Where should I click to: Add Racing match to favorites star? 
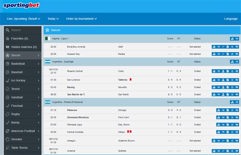232,87
